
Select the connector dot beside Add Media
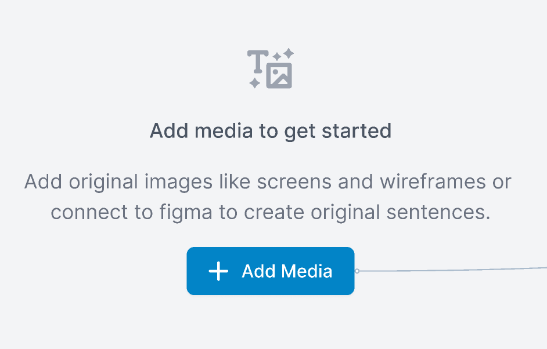point(357,271)
